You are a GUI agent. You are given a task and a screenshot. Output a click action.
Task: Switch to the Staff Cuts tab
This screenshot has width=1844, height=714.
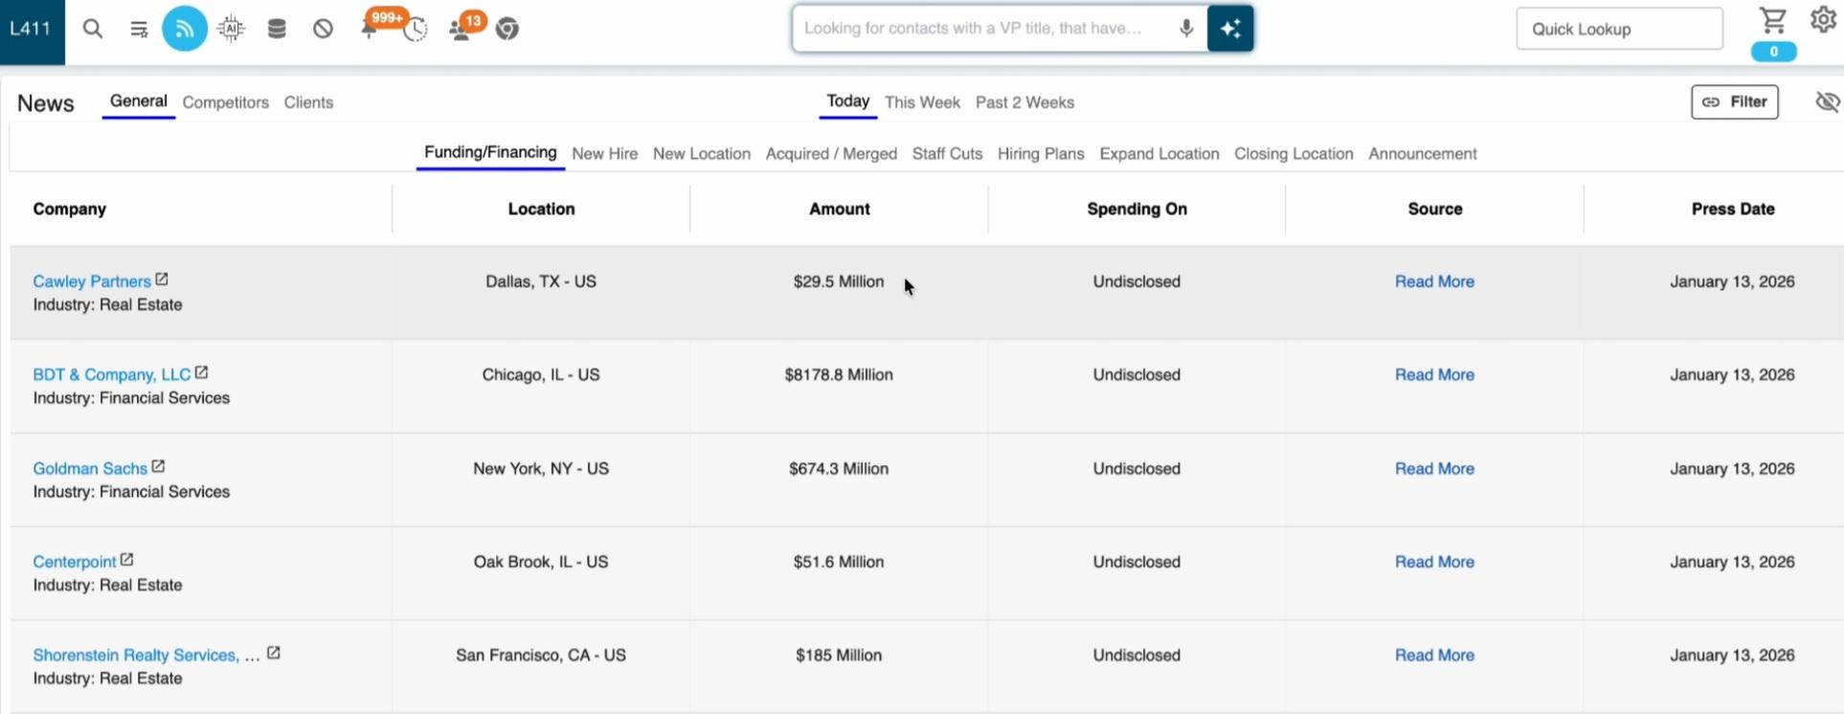(947, 154)
